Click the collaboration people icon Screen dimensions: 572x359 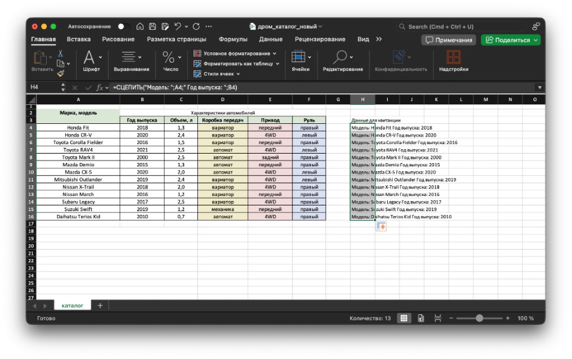click(535, 27)
